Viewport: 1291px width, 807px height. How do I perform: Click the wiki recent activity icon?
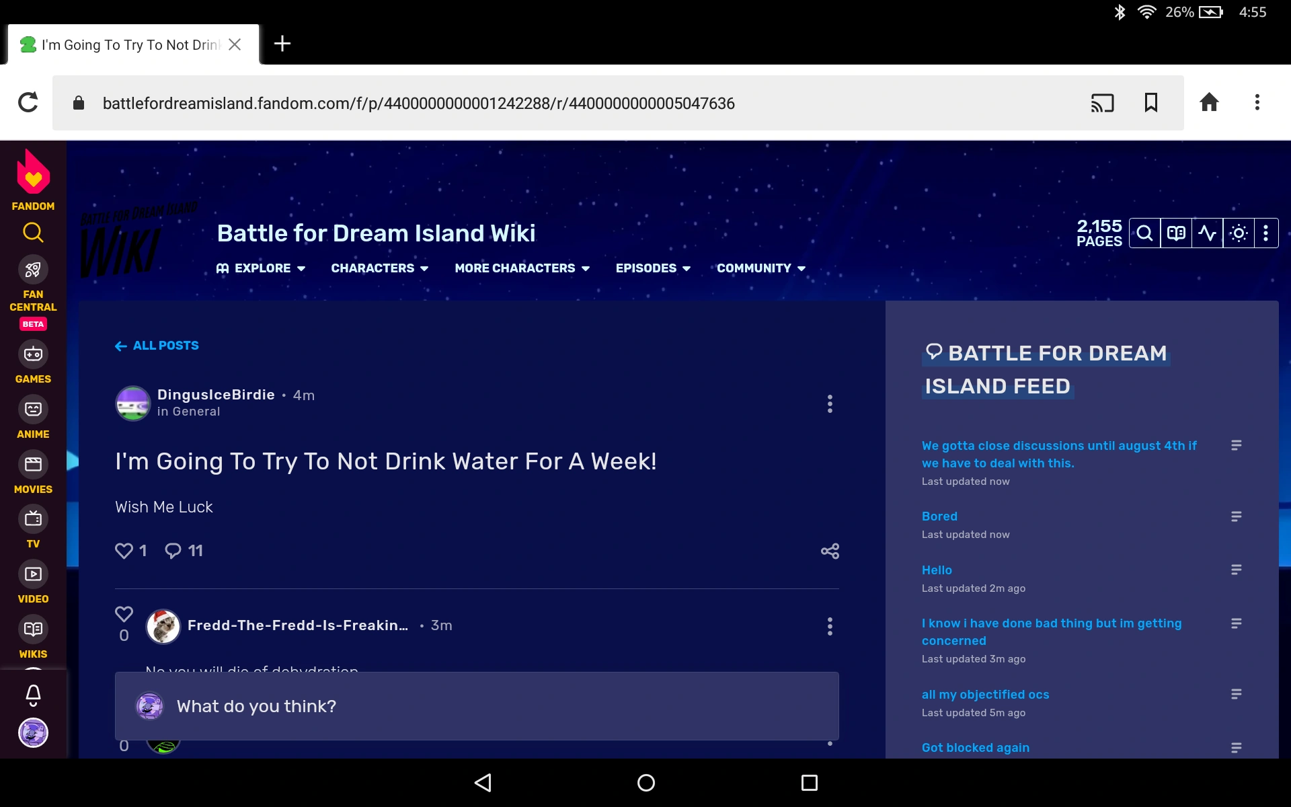(x=1207, y=233)
